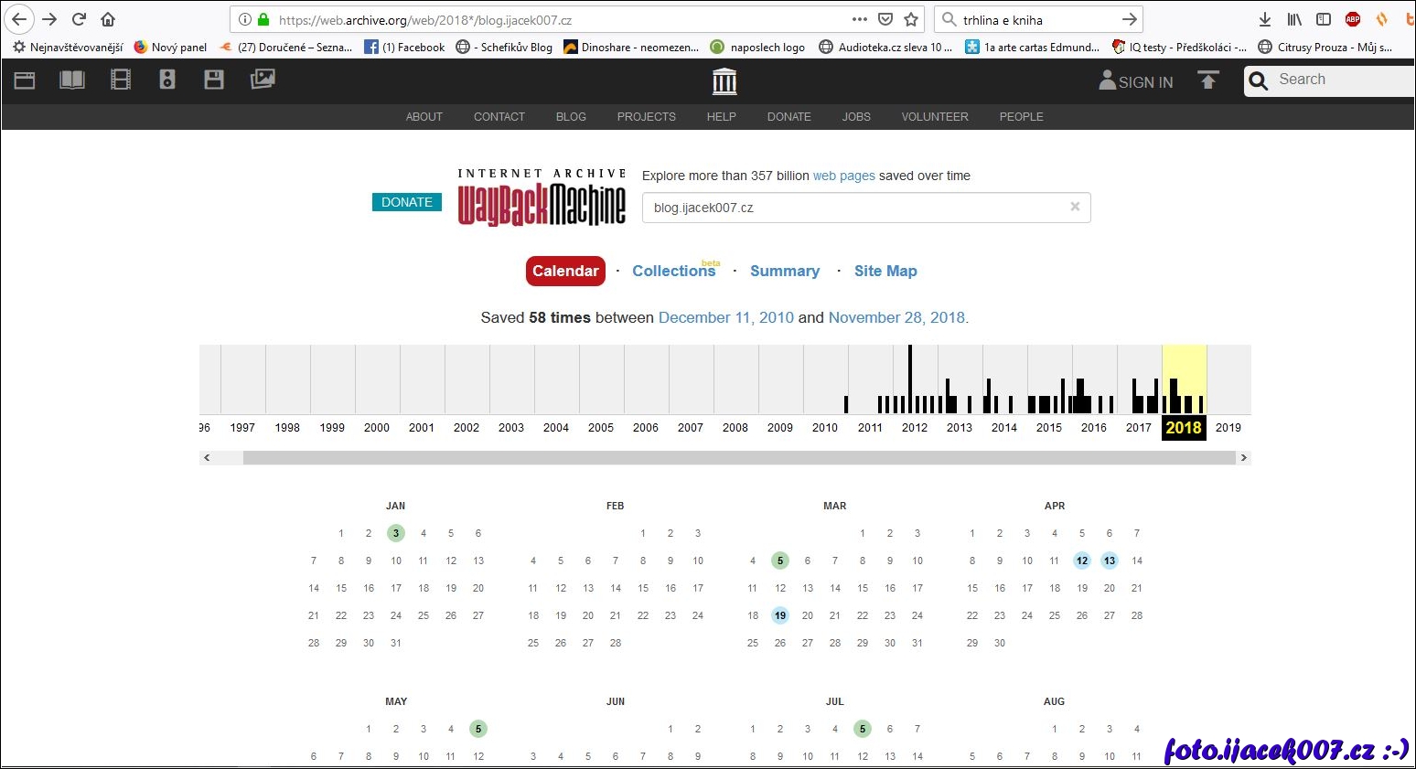Viewport: 1416px width, 769px height.
Task: Open the texts book icon in the archive bar
Action: tap(72, 80)
